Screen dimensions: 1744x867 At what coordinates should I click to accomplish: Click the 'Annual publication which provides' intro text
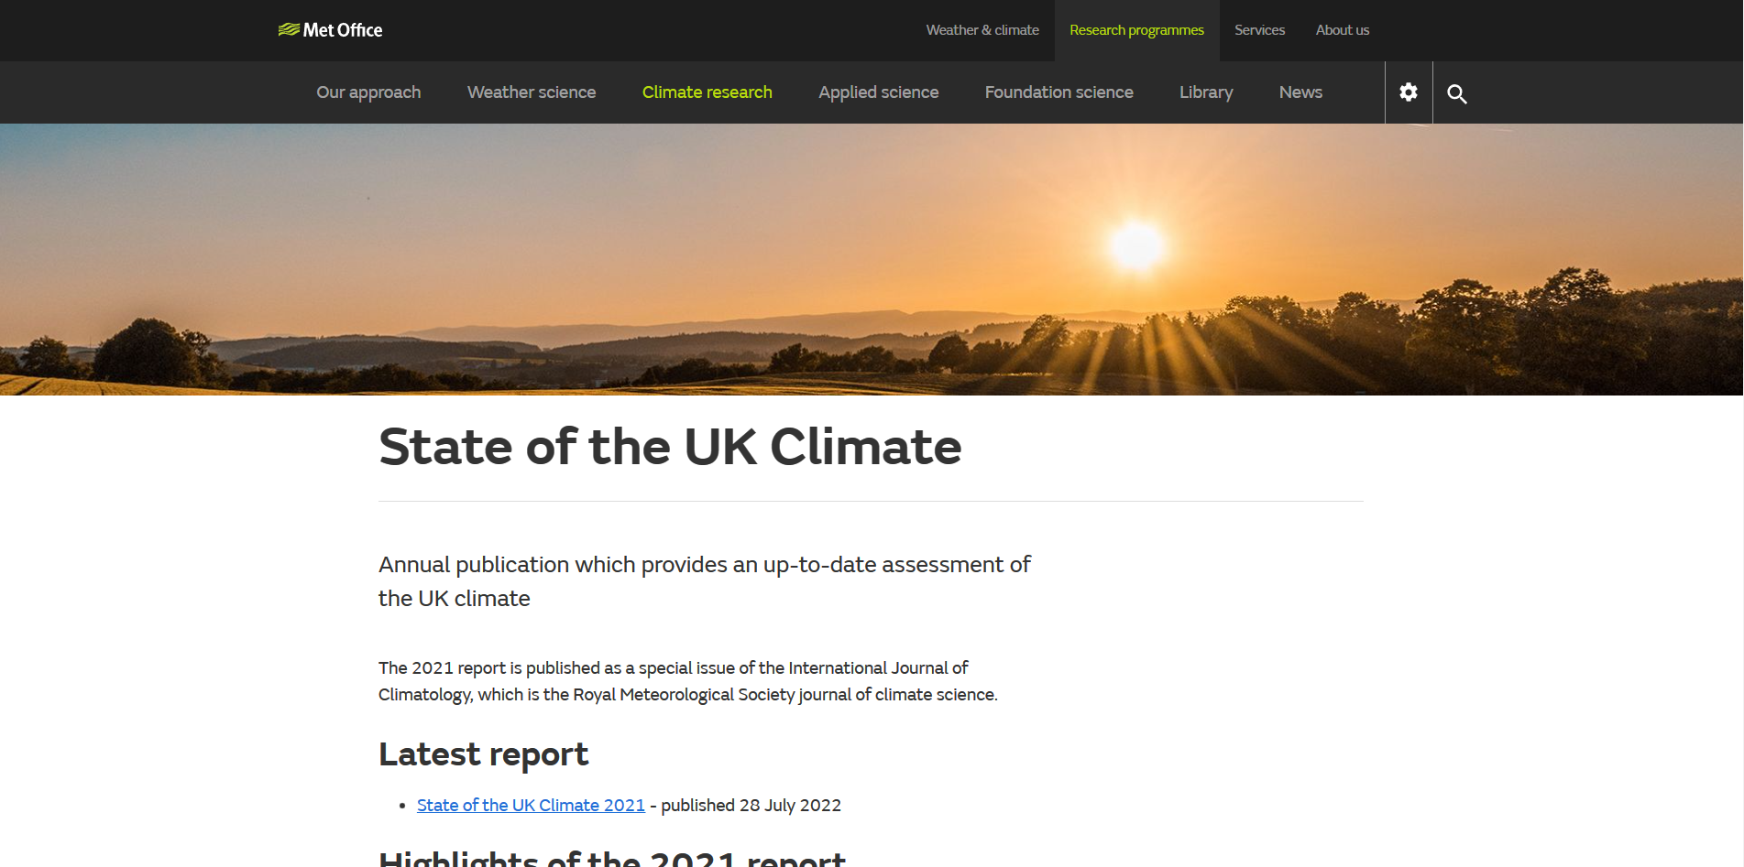704,581
